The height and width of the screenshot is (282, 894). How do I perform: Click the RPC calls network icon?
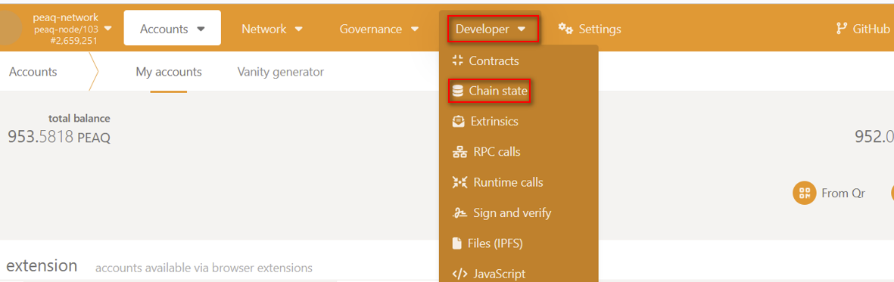[x=459, y=152]
